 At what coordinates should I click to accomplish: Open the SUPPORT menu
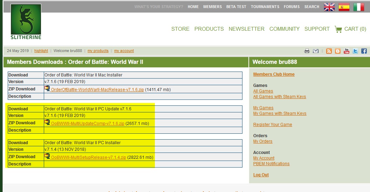coord(317,29)
